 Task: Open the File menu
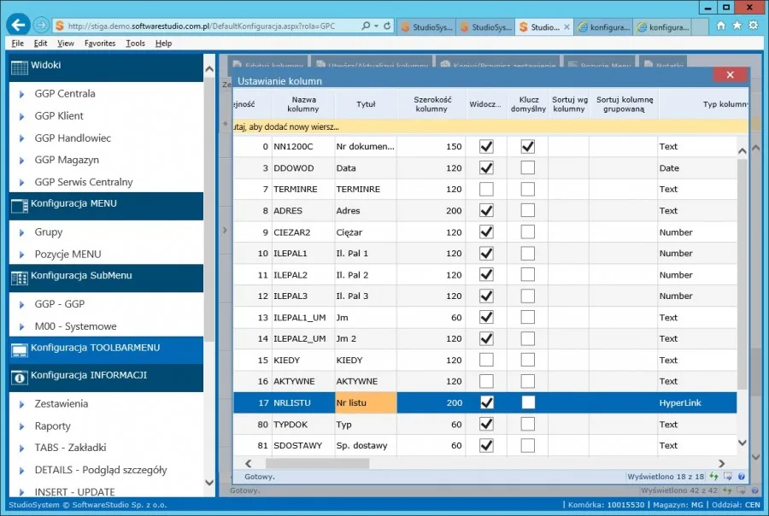18,44
